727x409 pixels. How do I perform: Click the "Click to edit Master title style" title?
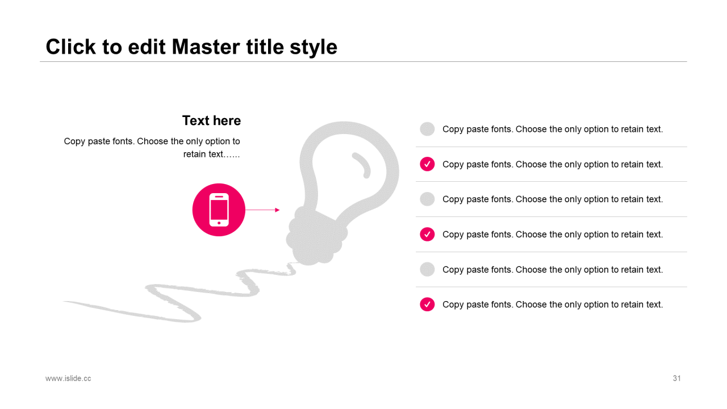191,47
